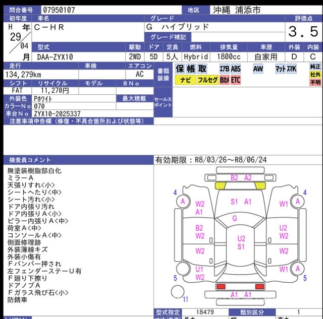323x319 pixels.
Task: Click the chassis number ZYX10-2025337
Action: click(57, 114)
